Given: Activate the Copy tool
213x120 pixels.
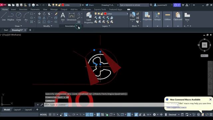Looking at the screenshot, I should coord(39,18).
